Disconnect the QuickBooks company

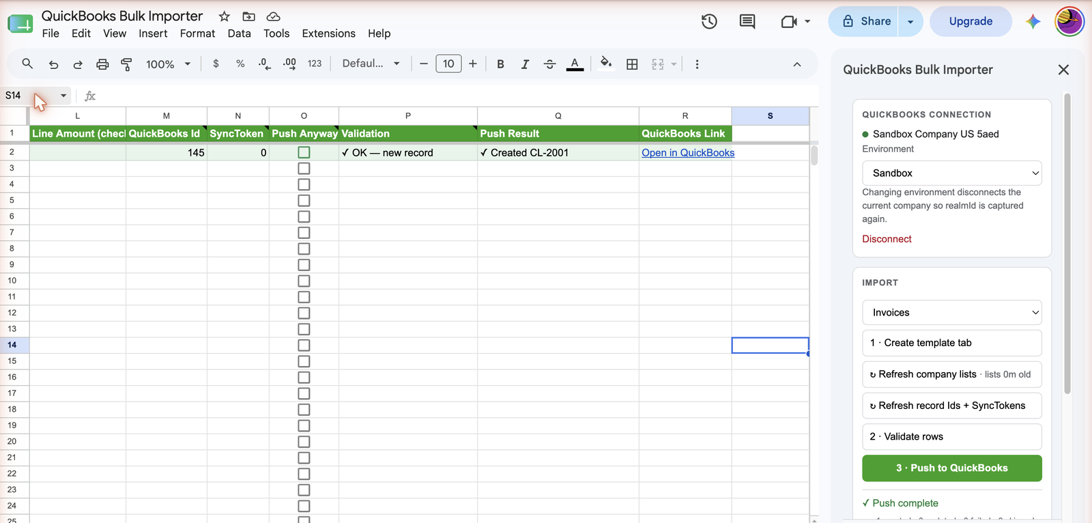coord(887,239)
